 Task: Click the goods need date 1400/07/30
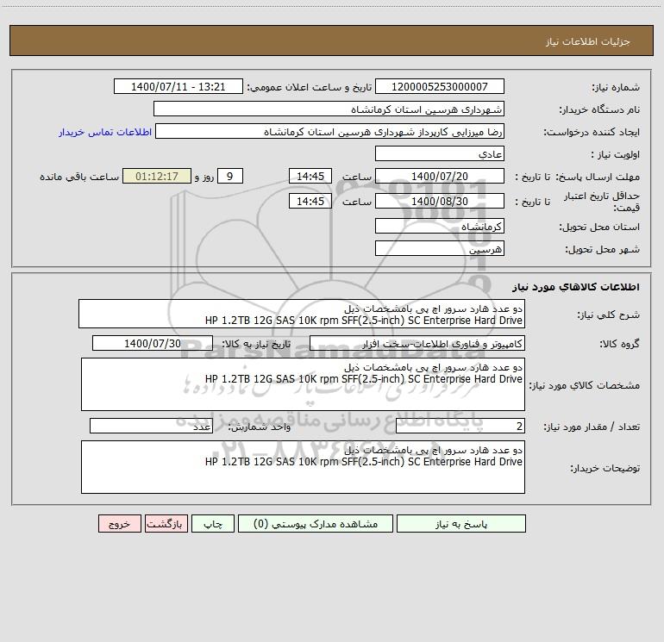click(153, 343)
